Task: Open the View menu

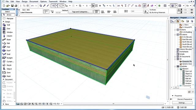Action: pos(18,2)
